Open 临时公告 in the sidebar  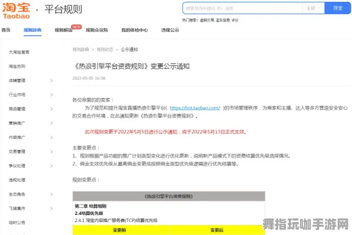17,223
